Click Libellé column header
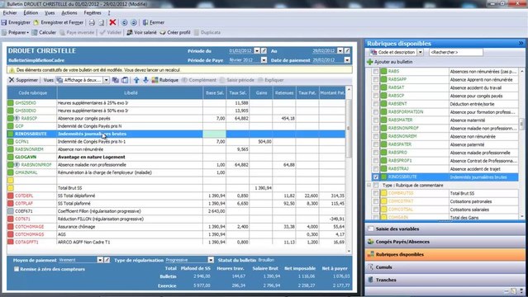The image size is (528, 297). 131,93
